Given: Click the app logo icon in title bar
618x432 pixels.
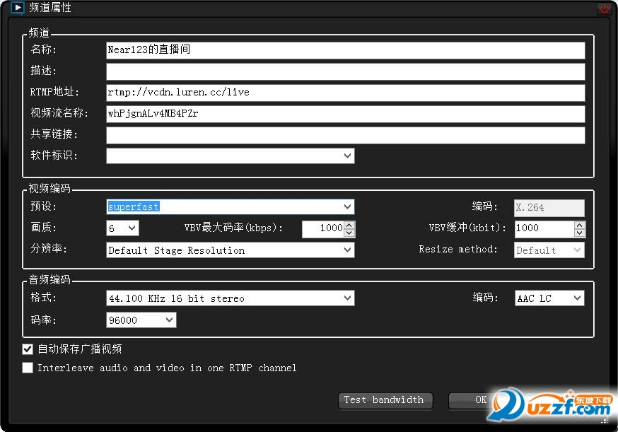Looking at the screenshot, I should [x=18, y=8].
